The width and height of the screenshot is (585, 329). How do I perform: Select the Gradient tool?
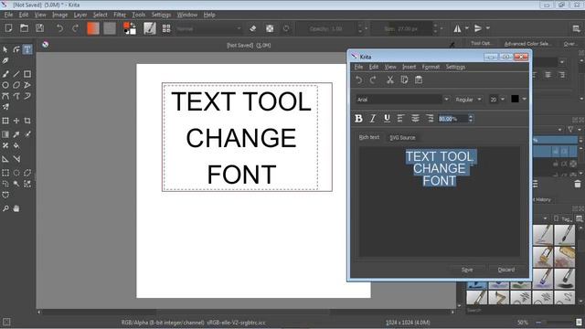click(x=5, y=134)
